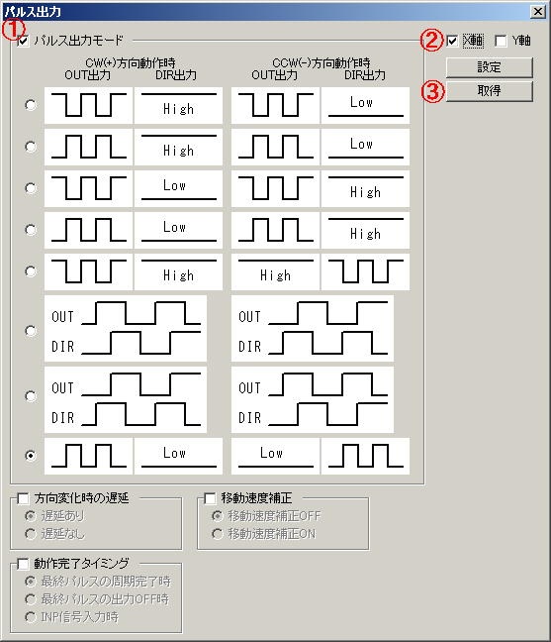This screenshot has width=551, height=642.
Task: Choose the third row negative-pulse Low DIR mode
Action: click(x=31, y=188)
